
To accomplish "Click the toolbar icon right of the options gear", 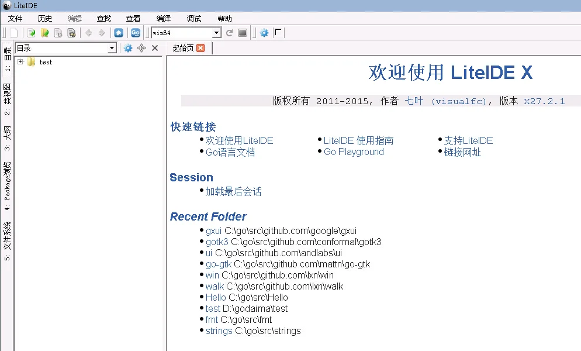I will point(278,33).
